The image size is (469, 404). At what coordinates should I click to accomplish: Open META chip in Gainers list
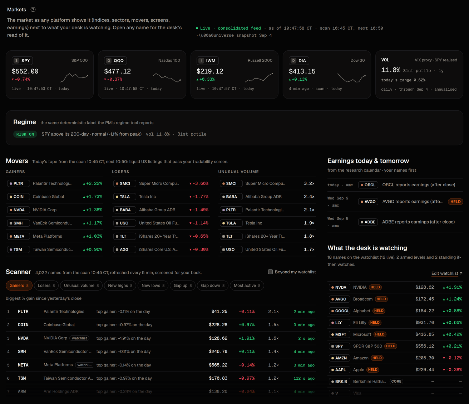[18, 236]
